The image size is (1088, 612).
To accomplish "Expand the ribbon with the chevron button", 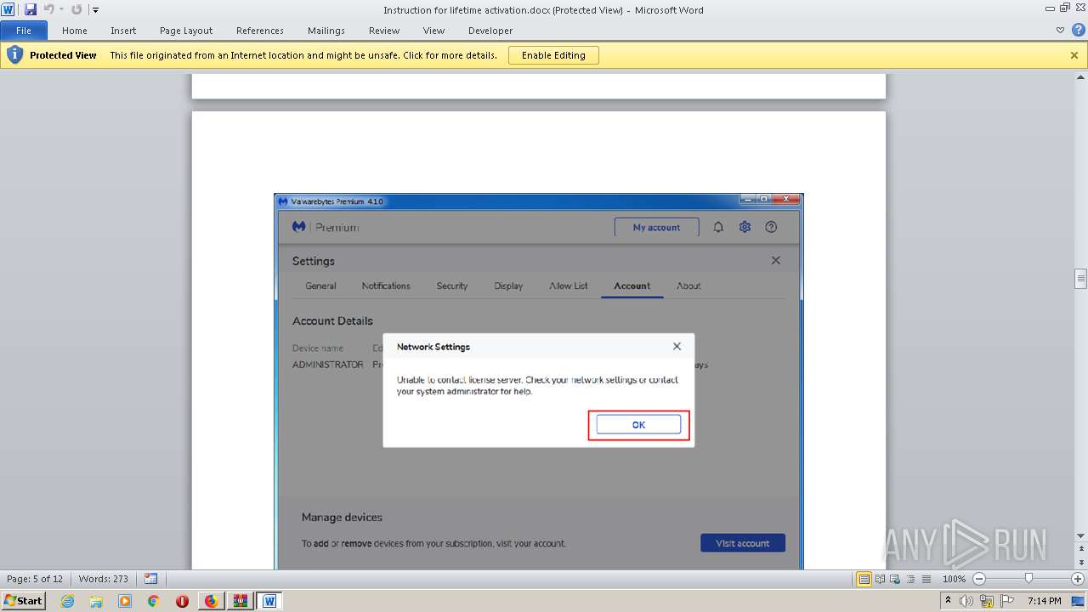I will [1060, 30].
